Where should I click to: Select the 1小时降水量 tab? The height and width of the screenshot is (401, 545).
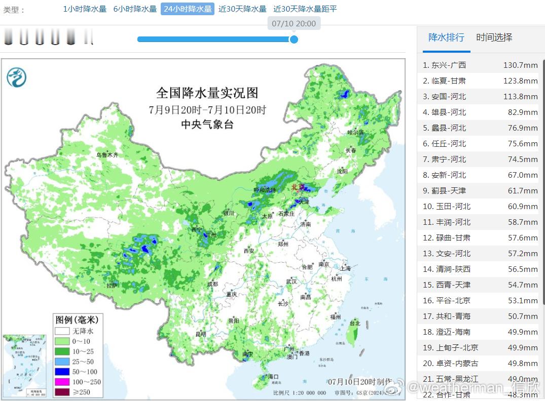[85, 9]
